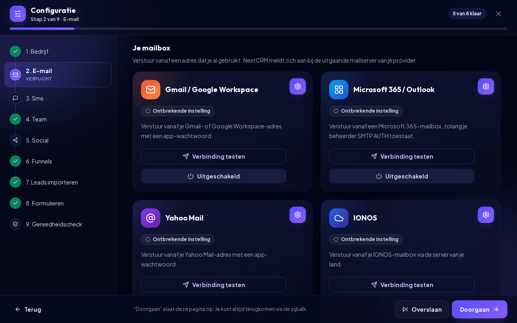Click Verbinding testen on the IONOS card
The width and height of the screenshot is (517, 323).
(402, 285)
